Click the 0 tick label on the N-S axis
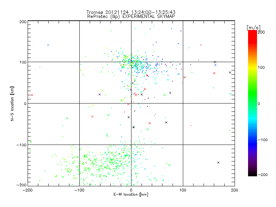This screenshot has height=207, width=276. [25, 103]
